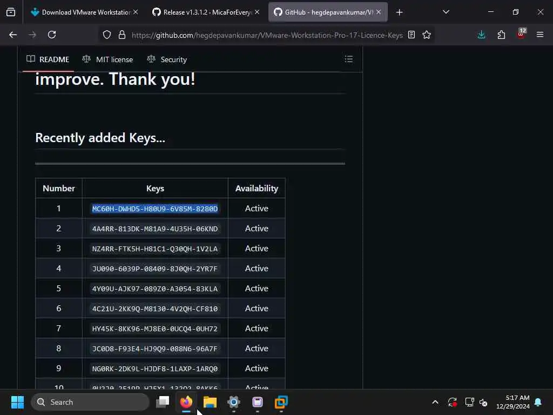Click key 4Y09U-AJK97-089Z0-A3054-83KLA
553x415 pixels.
pos(155,289)
